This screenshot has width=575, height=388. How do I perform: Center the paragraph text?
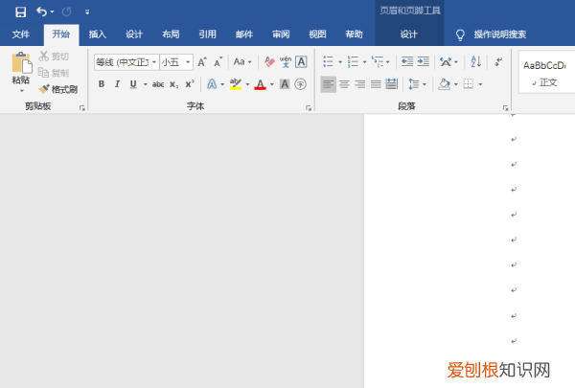coord(344,84)
